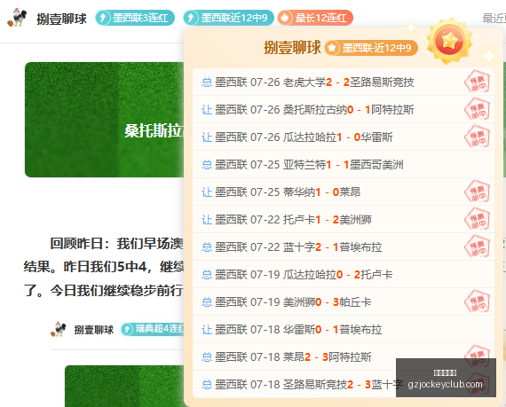The width and height of the screenshot is (506, 407).
Task: Click the lower green banner image below byline
Action: [124, 386]
